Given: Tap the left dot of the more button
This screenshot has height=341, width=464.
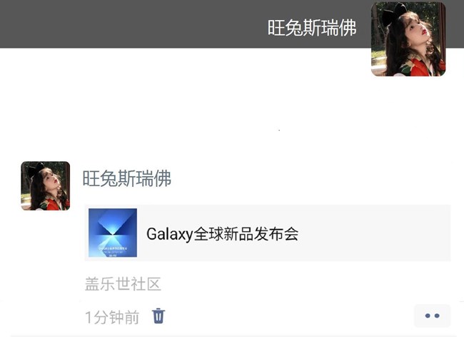Looking at the screenshot, I should tap(428, 316).
